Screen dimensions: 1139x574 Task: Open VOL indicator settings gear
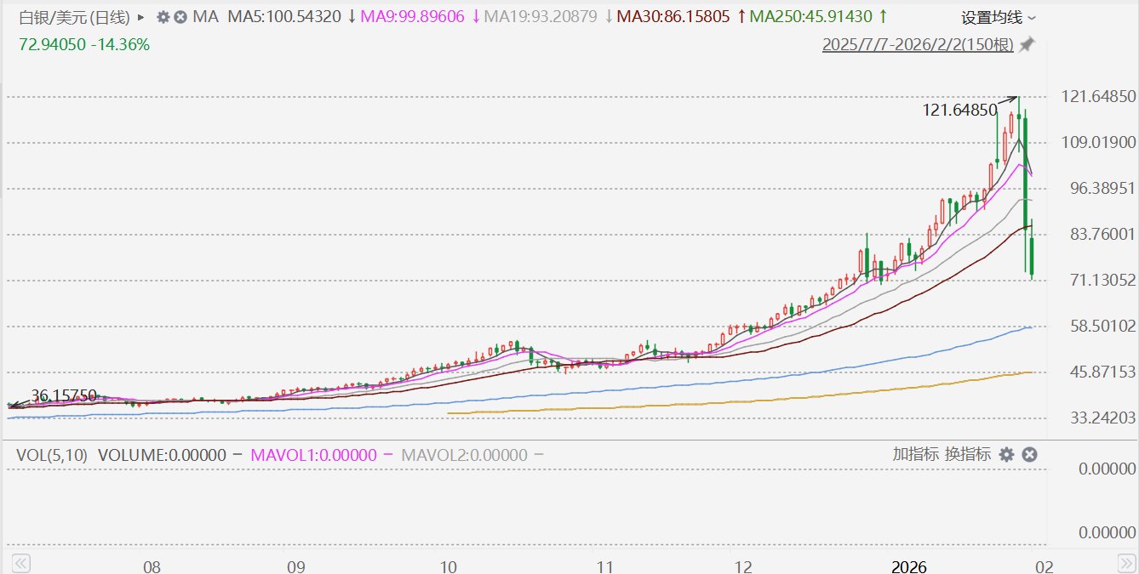tap(1006, 455)
